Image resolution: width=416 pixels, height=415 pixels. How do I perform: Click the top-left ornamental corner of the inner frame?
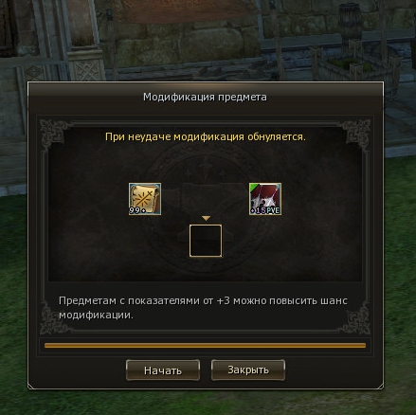[x=53, y=134]
